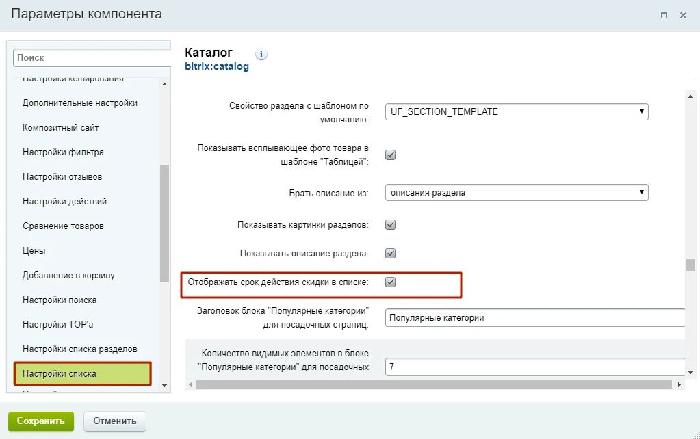Click the Сохранить button
The width and height of the screenshot is (700, 439).
click(41, 421)
